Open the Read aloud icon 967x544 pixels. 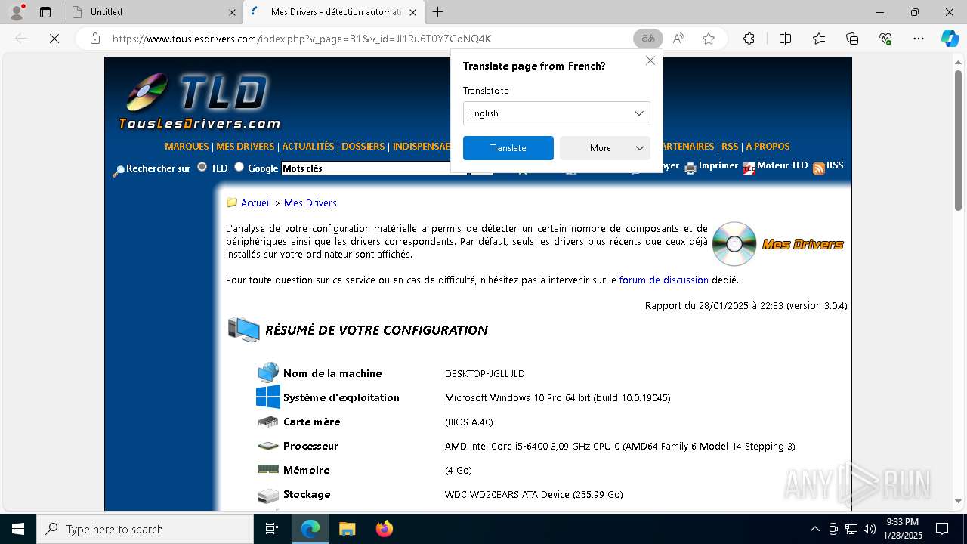[x=678, y=39]
